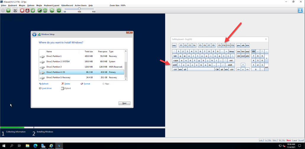Toggle LALT status bar indicator
The width and height of the screenshot is (305, 149).
[x=262, y=140]
